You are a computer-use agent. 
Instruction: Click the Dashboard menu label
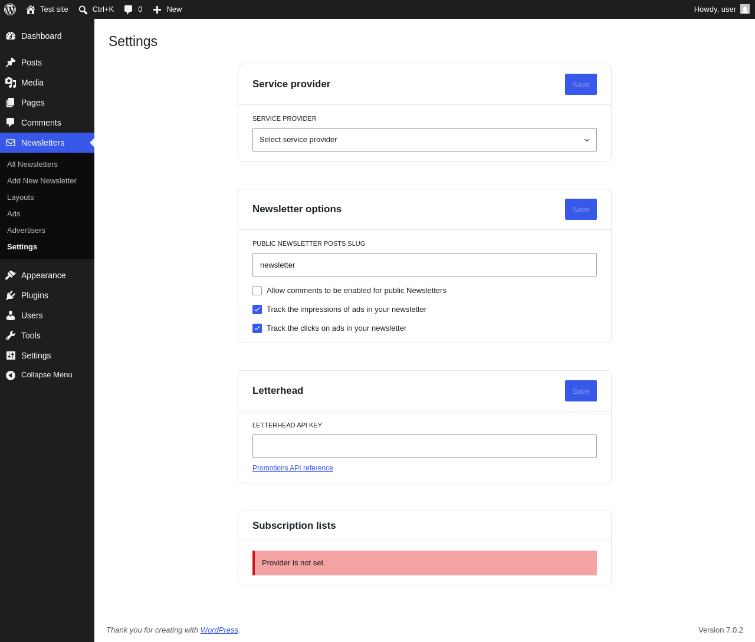tap(41, 36)
